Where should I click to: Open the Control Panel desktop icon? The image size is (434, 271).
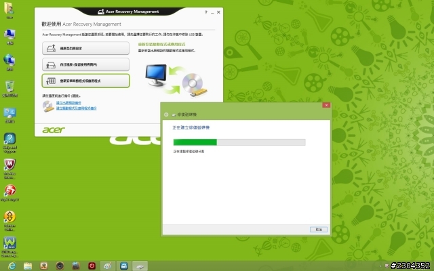[9, 114]
